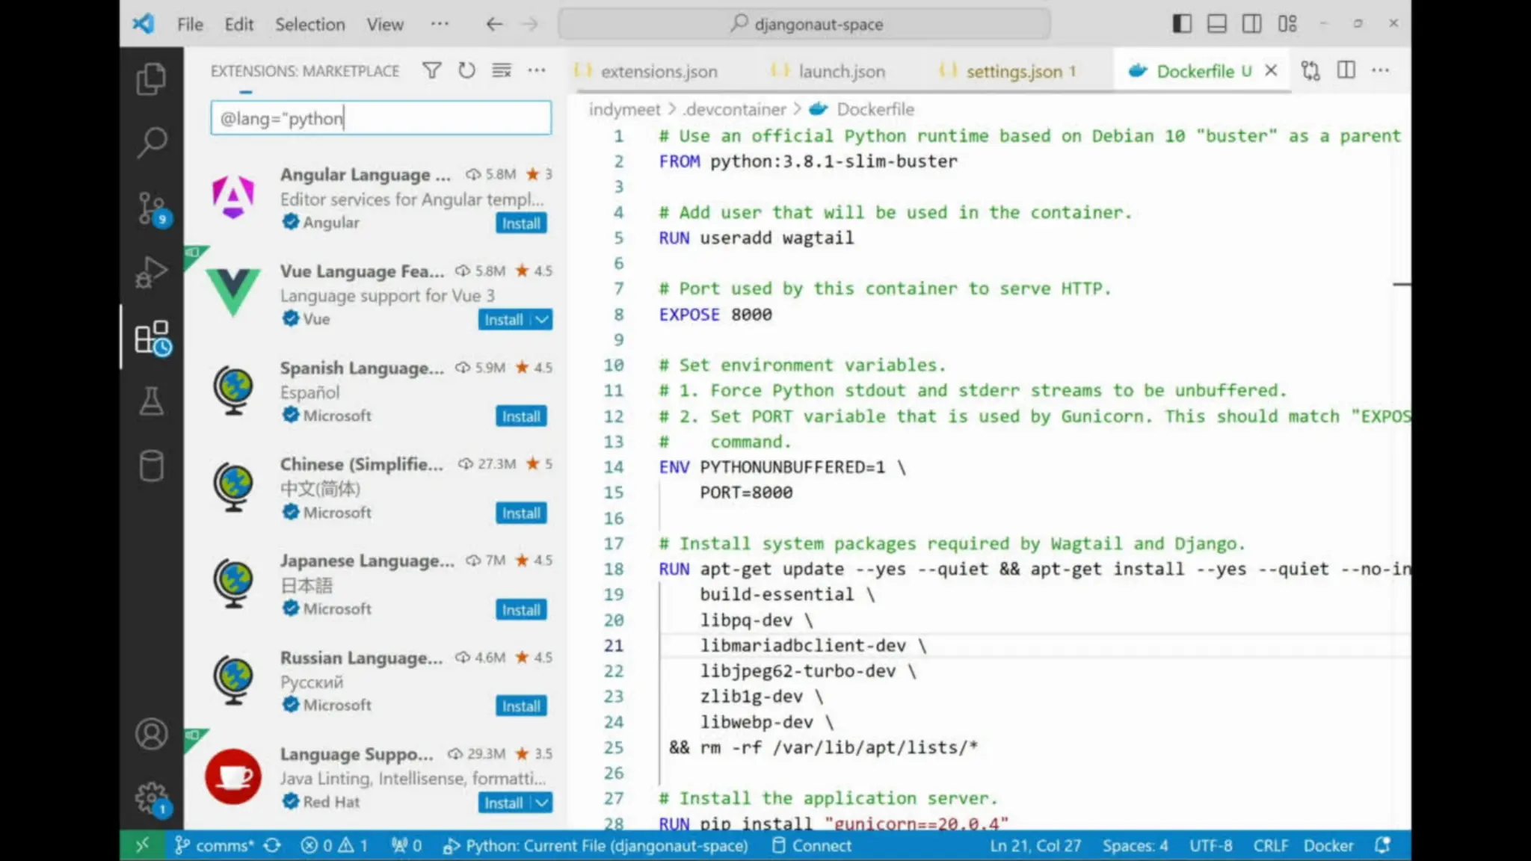Open the Accounts menu icon
The image size is (1531, 861).
point(151,734)
